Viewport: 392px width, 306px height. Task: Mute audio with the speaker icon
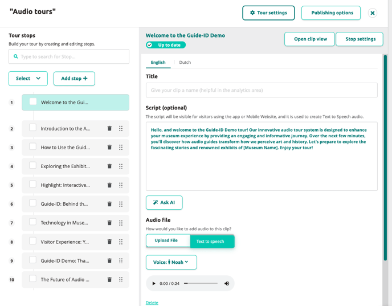(x=227, y=283)
